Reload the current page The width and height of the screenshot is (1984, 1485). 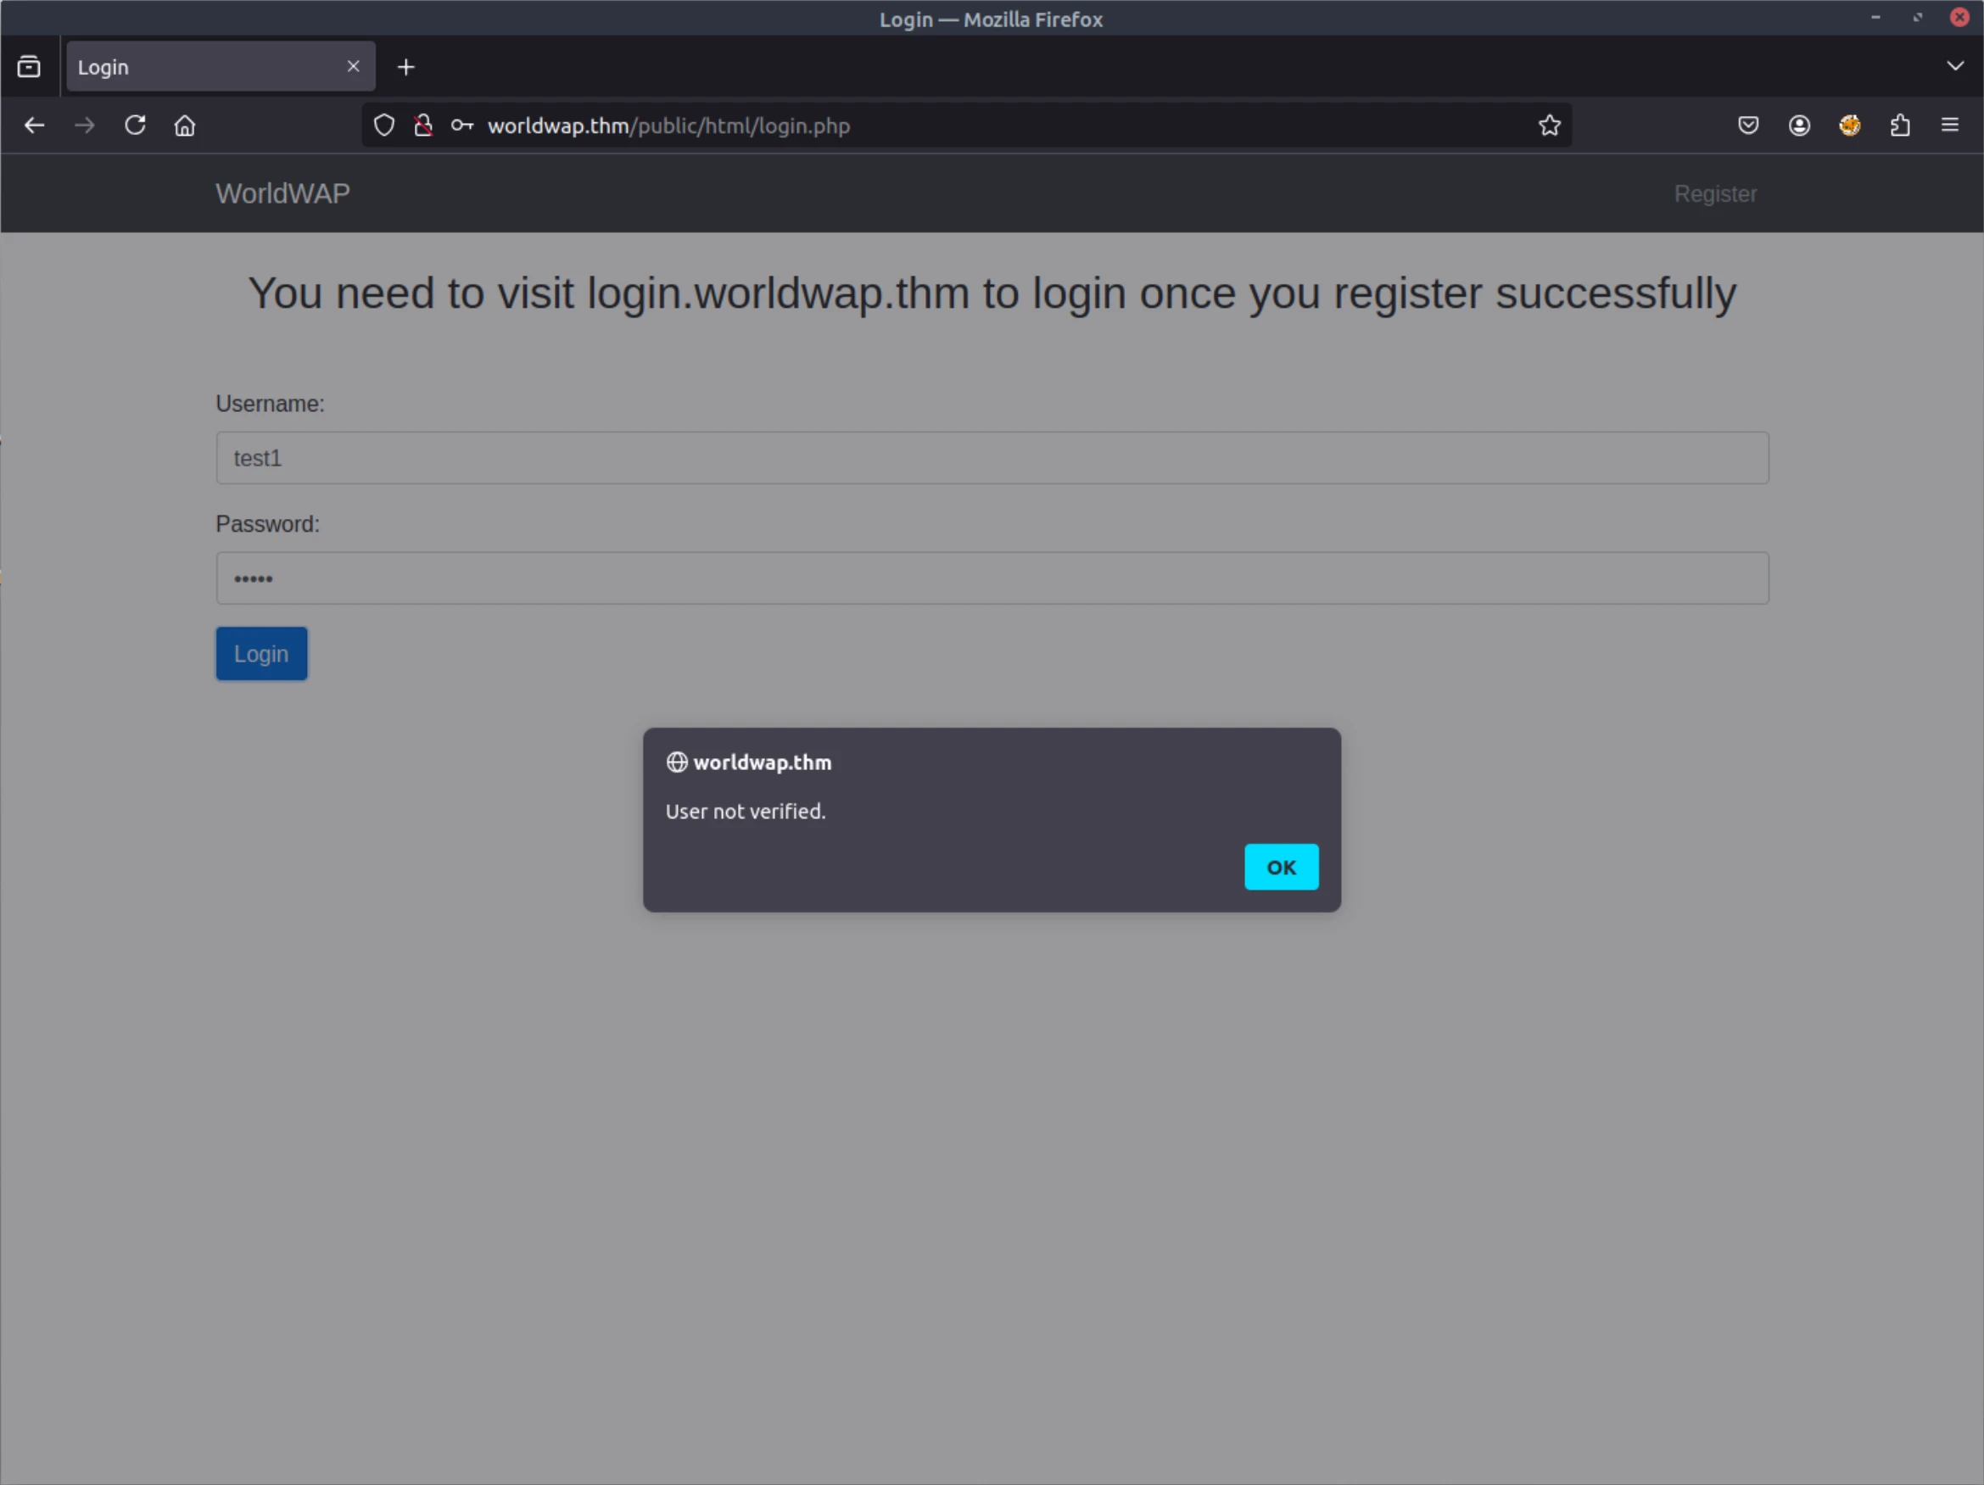pyautogui.click(x=136, y=126)
